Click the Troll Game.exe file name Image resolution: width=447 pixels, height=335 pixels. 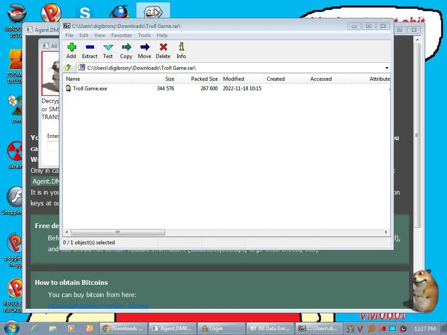pos(90,88)
